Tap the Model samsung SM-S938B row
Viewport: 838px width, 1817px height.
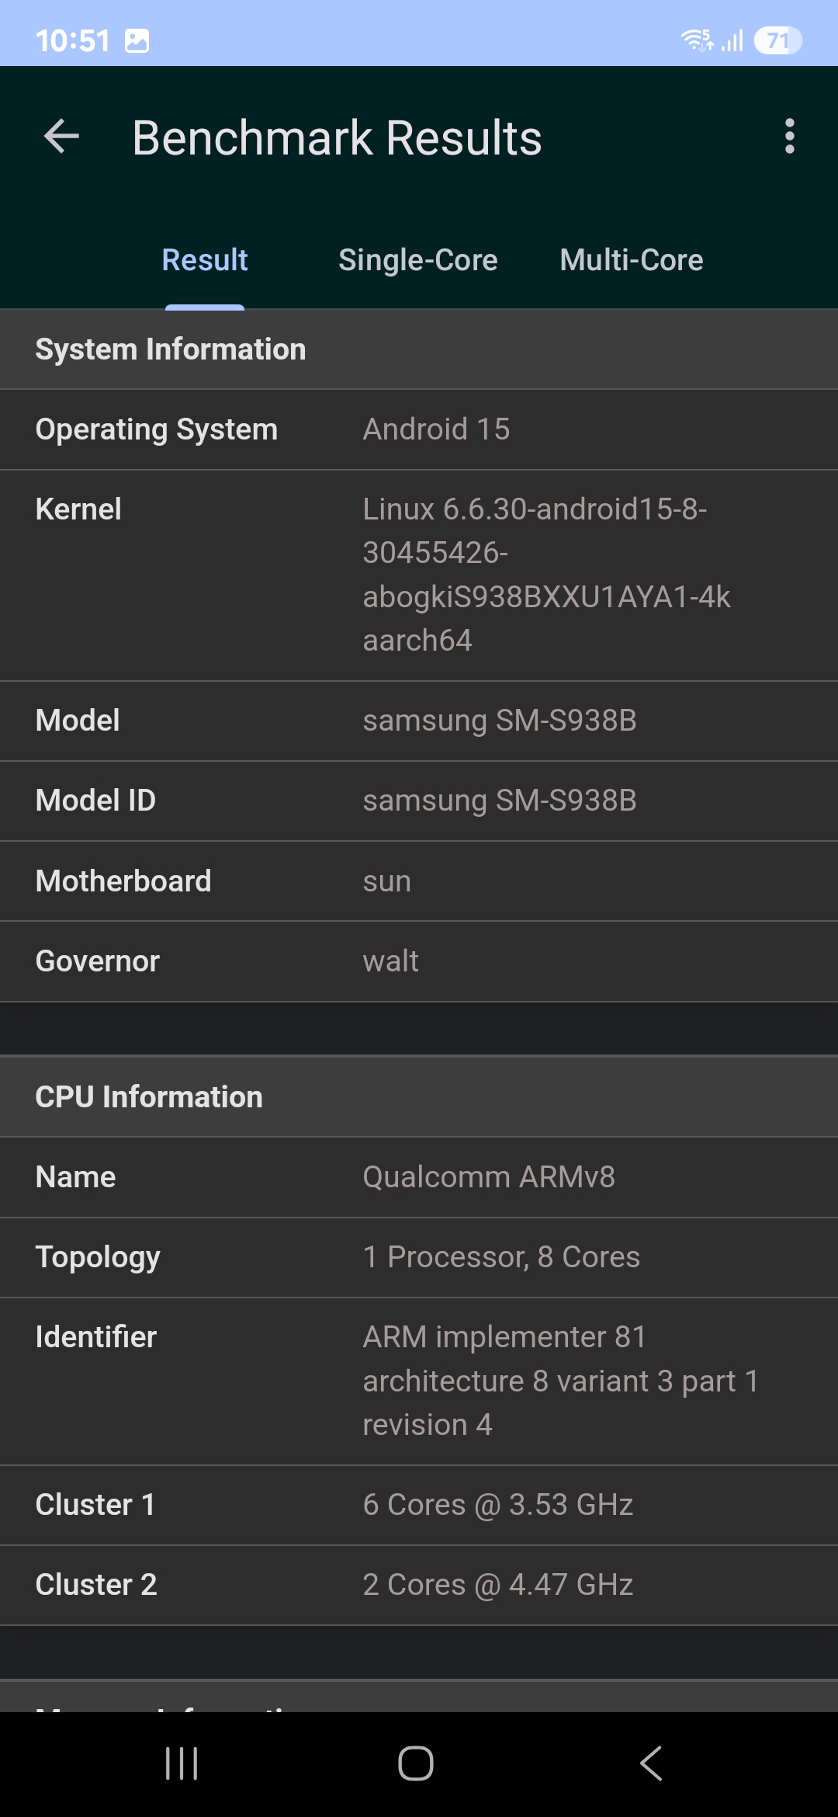tap(419, 721)
